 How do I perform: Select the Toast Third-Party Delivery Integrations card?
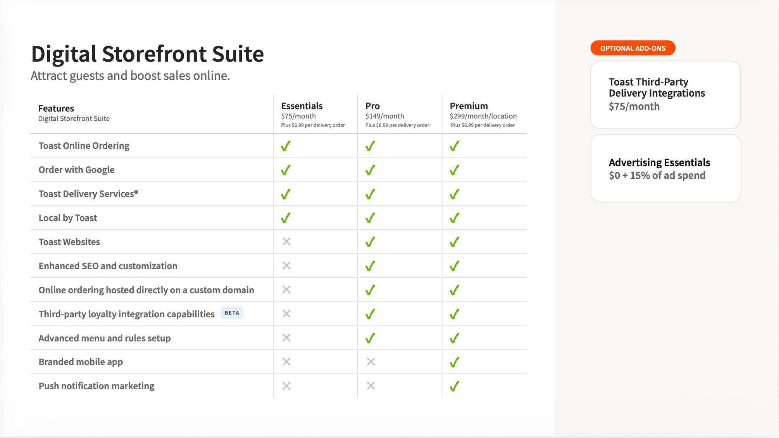point(665,95)
